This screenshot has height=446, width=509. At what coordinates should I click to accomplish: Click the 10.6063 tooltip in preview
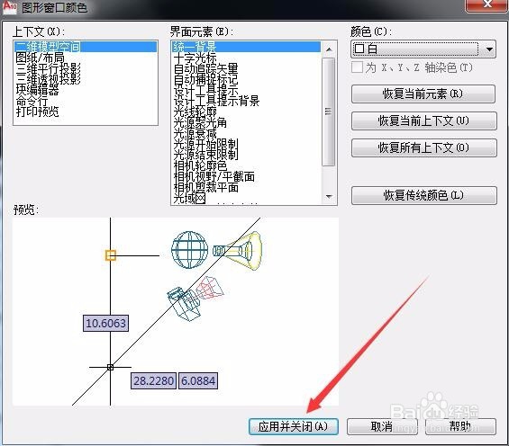pos(105,323)
